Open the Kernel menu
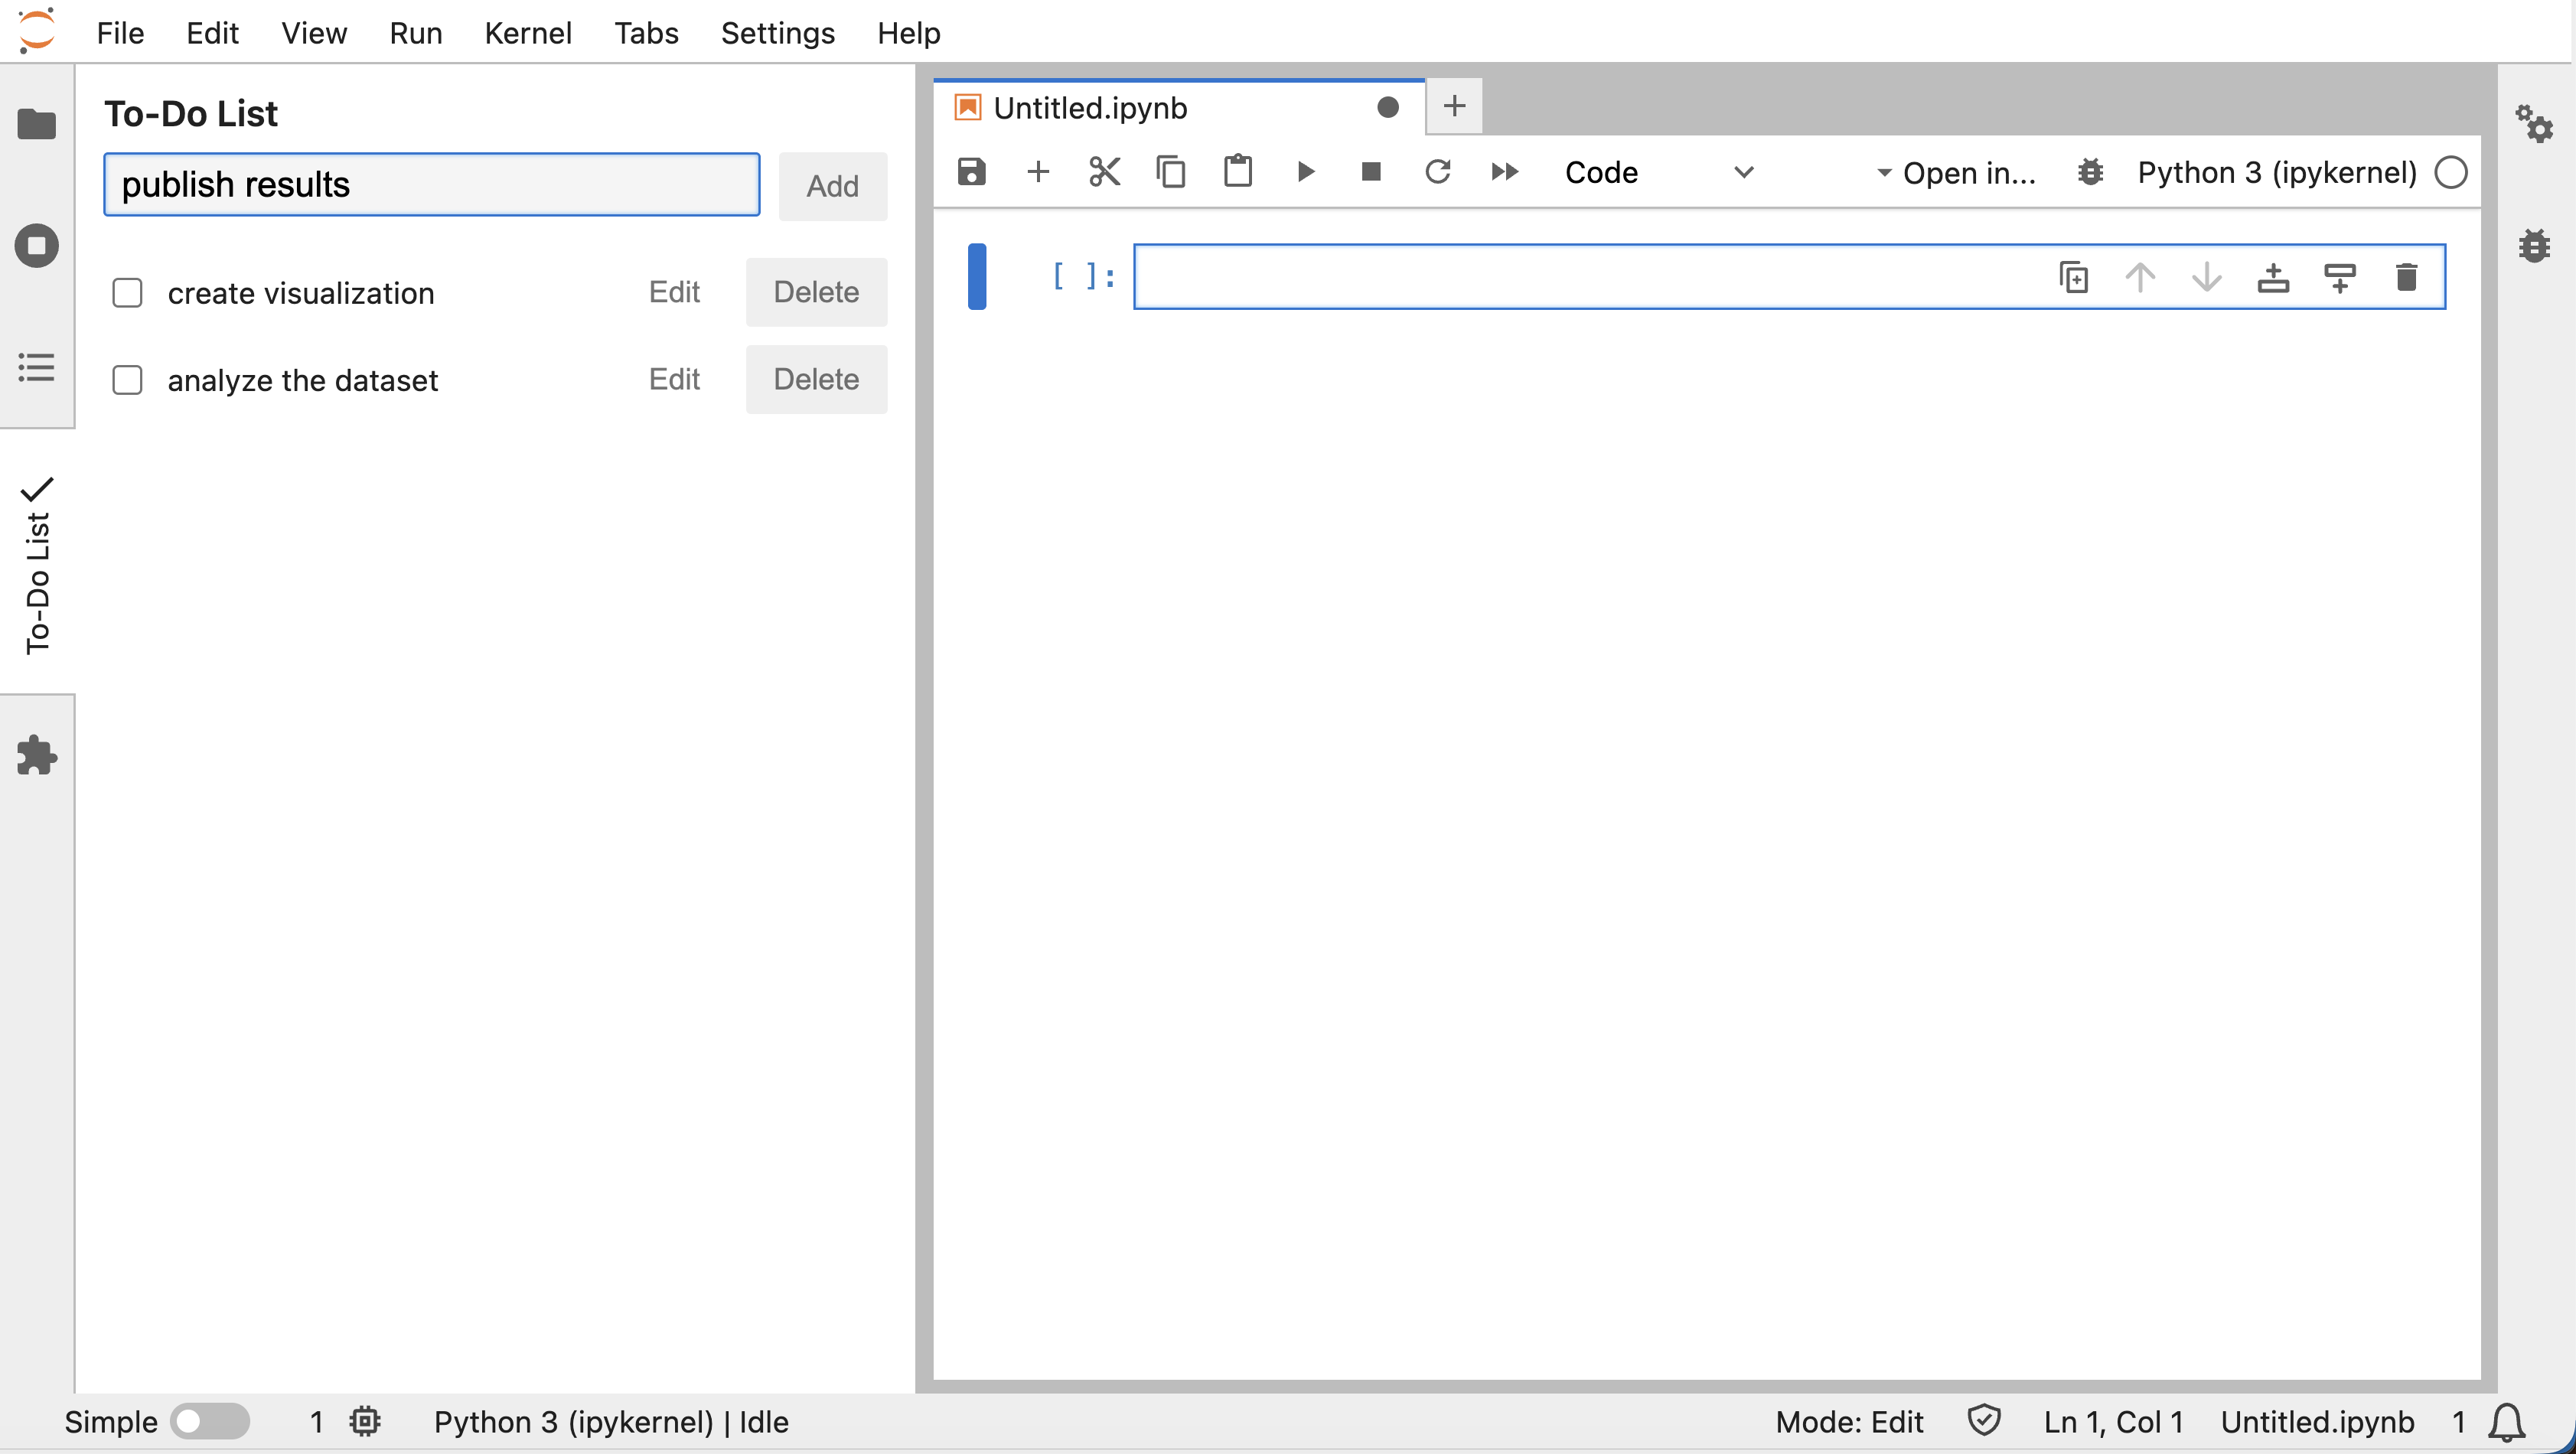 click(528, 32)
